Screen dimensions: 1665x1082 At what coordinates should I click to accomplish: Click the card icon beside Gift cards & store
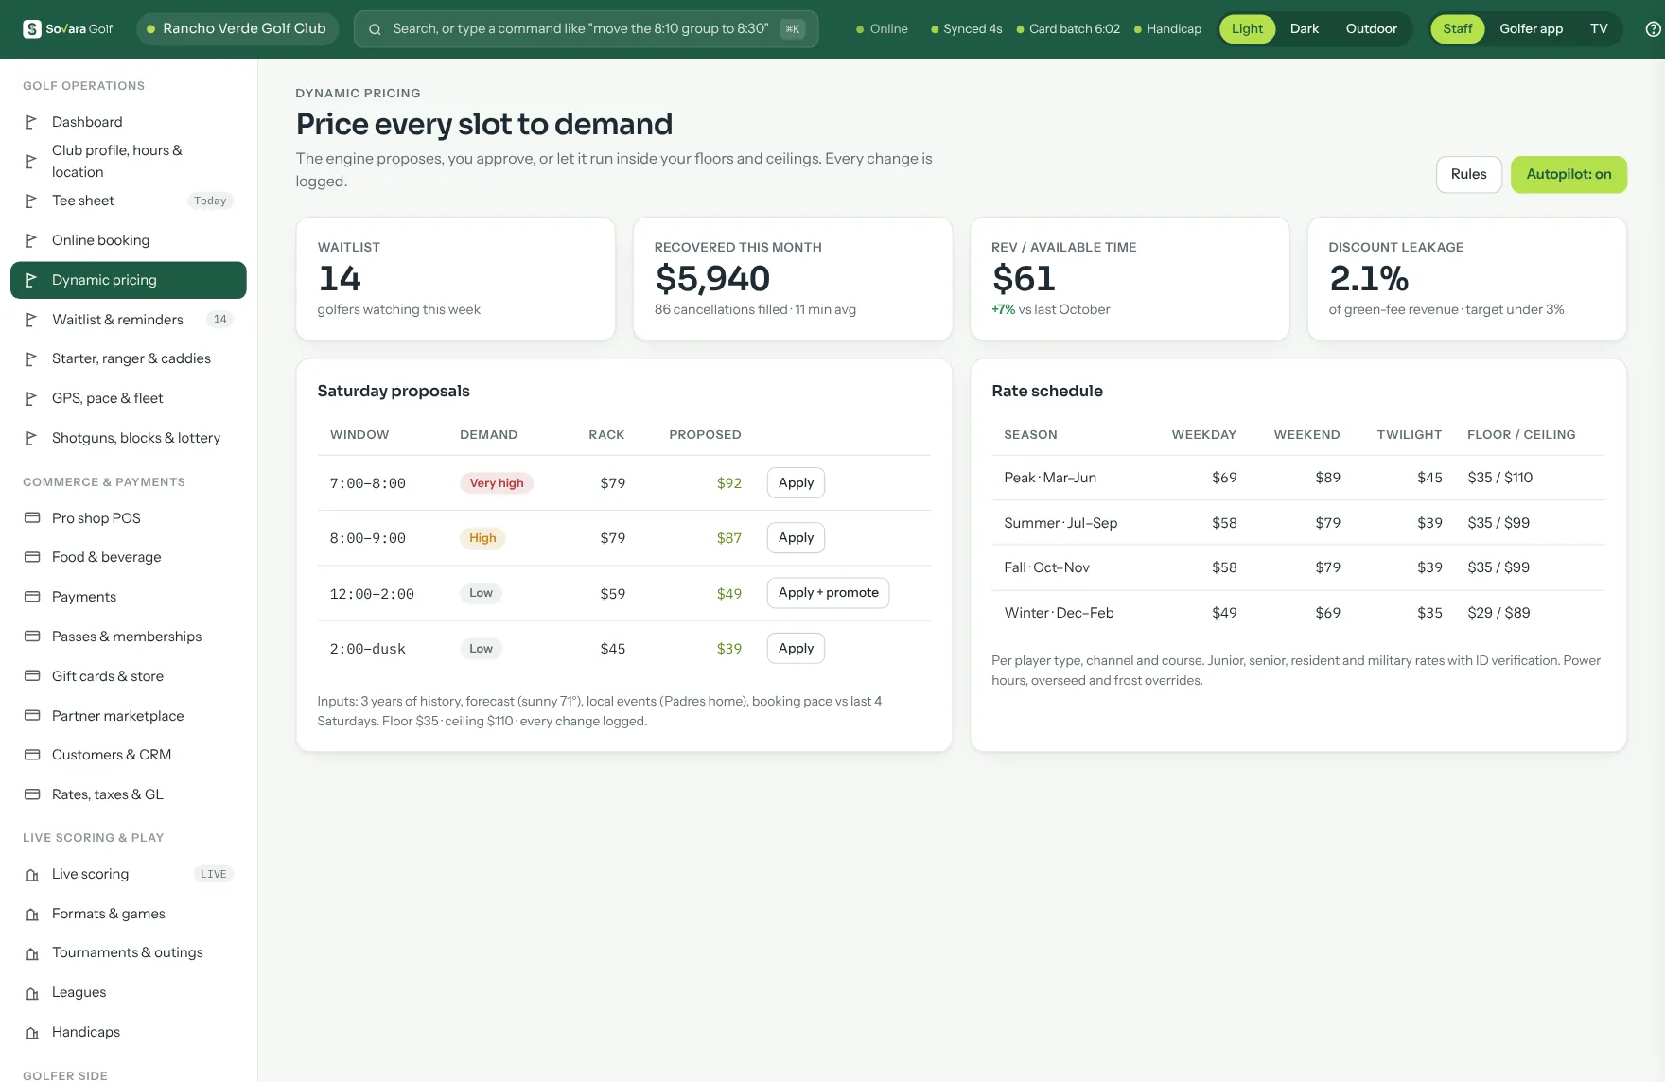tap(32, 676)
